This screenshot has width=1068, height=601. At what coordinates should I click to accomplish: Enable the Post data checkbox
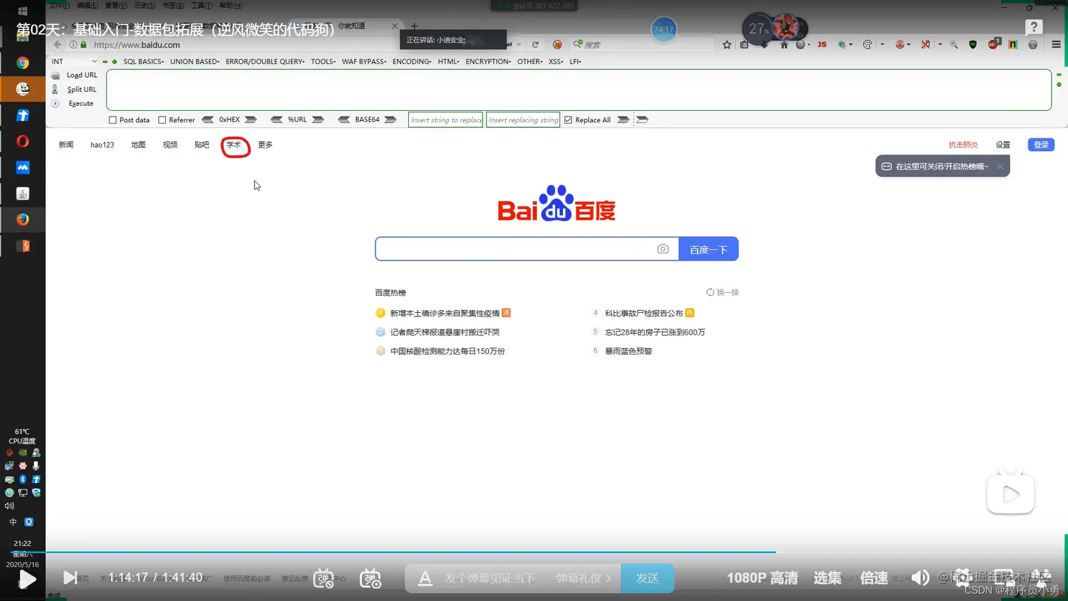point(112,120)
